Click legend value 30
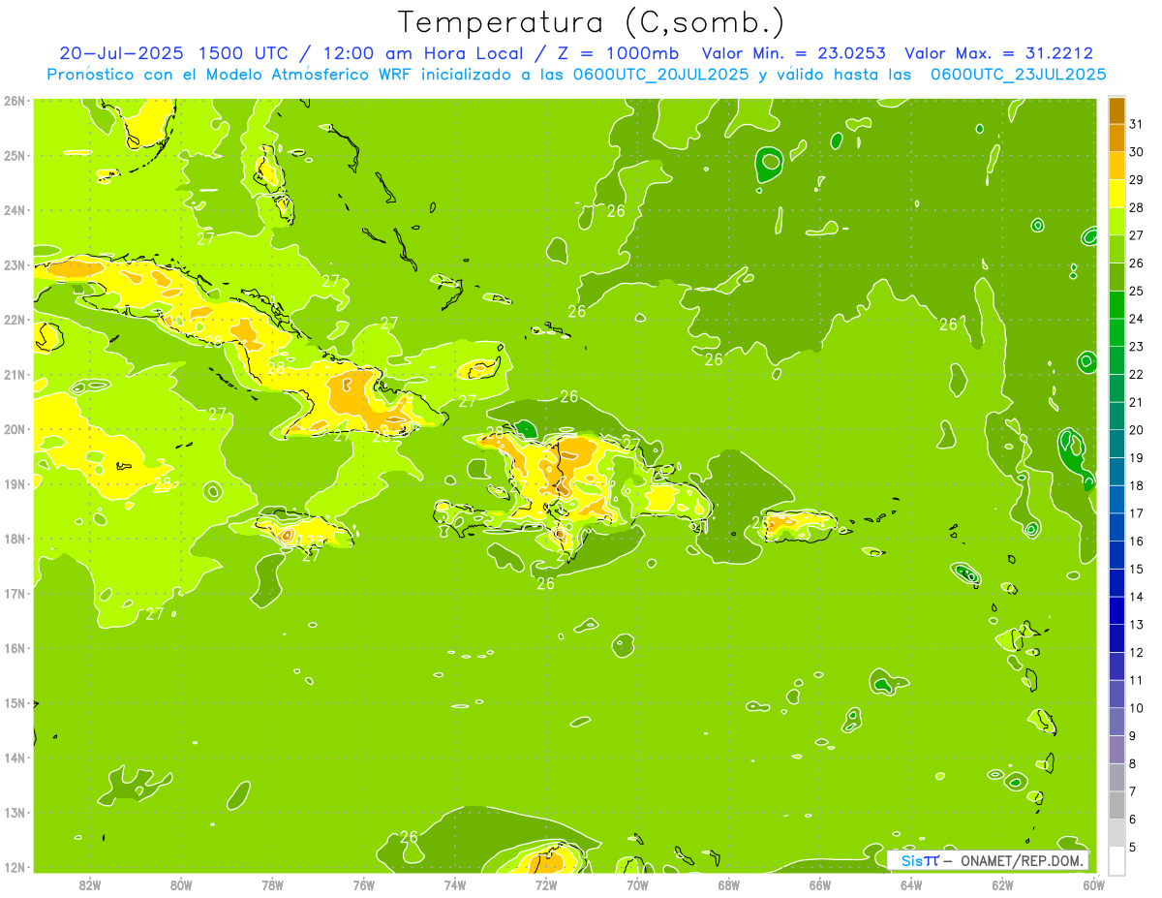Image resolution: width=1162 pixels, height=898 pixels. pos(1136,151)
